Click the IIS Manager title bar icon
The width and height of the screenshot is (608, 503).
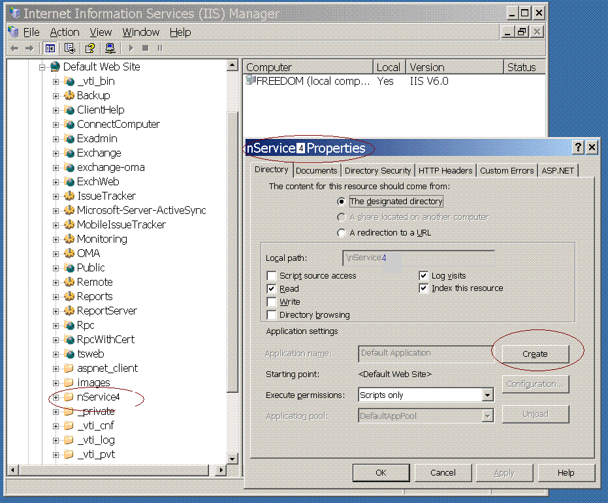[x=15, y=13]
